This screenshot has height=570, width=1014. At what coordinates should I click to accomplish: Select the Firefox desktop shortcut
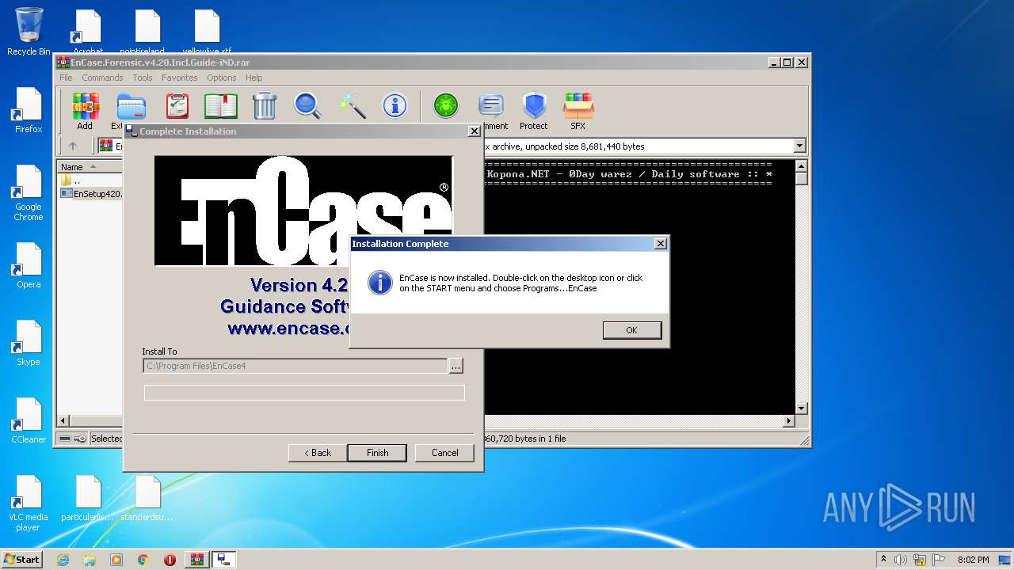click(29, 110)
